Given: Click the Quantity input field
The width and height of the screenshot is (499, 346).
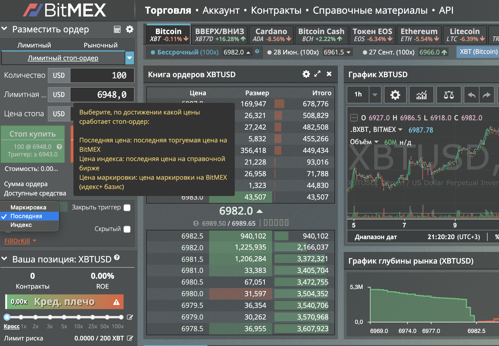Looking at the screenshot, I should pyautogui.click(x=102, y=75).
